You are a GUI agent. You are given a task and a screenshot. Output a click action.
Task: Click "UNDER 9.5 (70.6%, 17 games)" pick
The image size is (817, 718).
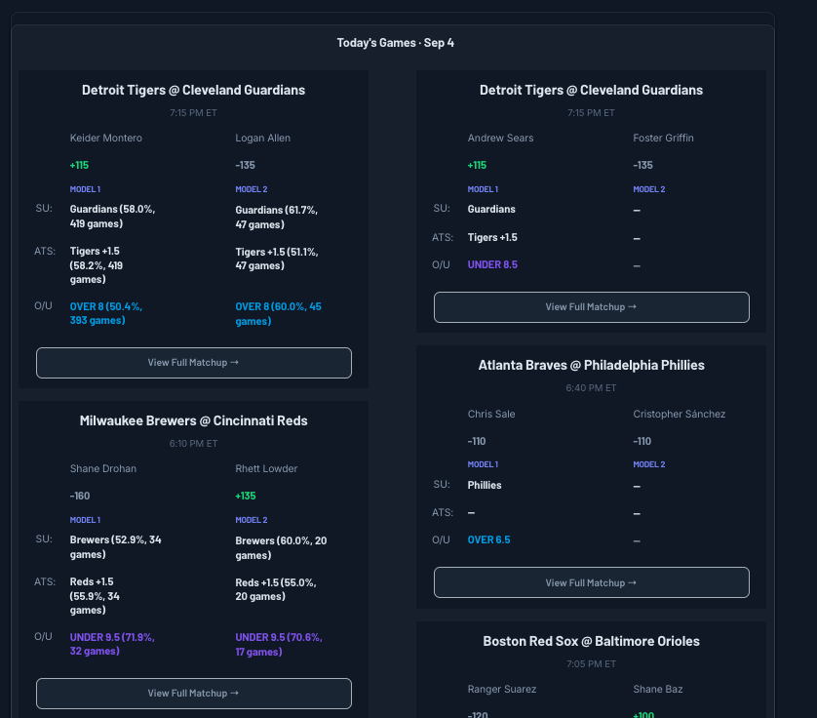point(279,645)
